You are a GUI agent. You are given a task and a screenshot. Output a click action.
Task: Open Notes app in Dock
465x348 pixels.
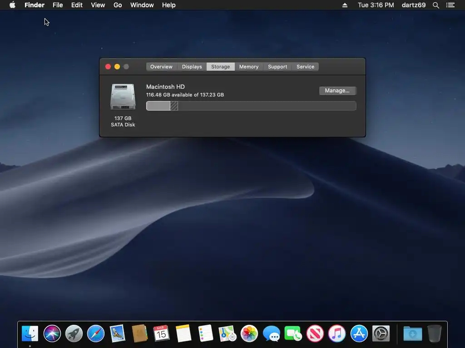pos(183,333)
